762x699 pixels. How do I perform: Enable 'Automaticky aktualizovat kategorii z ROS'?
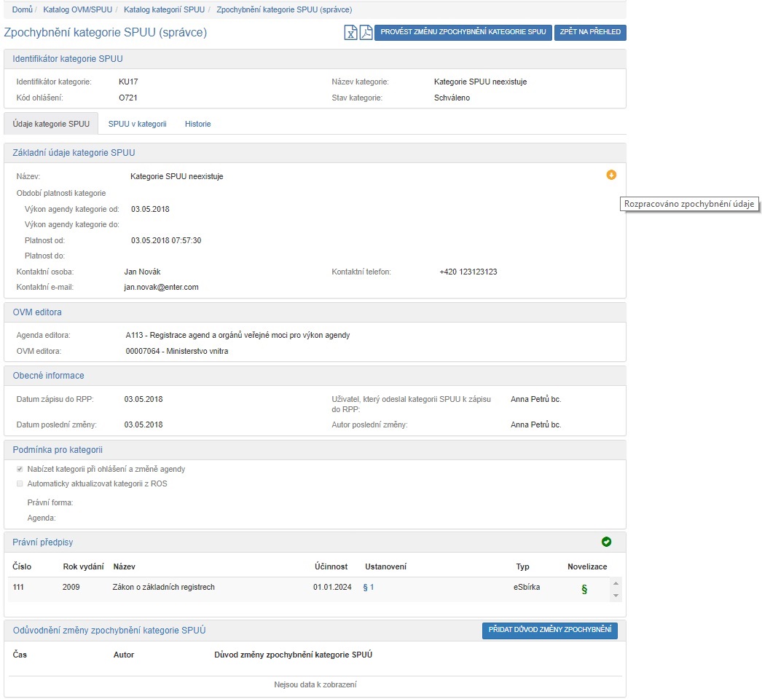(20, 483)
